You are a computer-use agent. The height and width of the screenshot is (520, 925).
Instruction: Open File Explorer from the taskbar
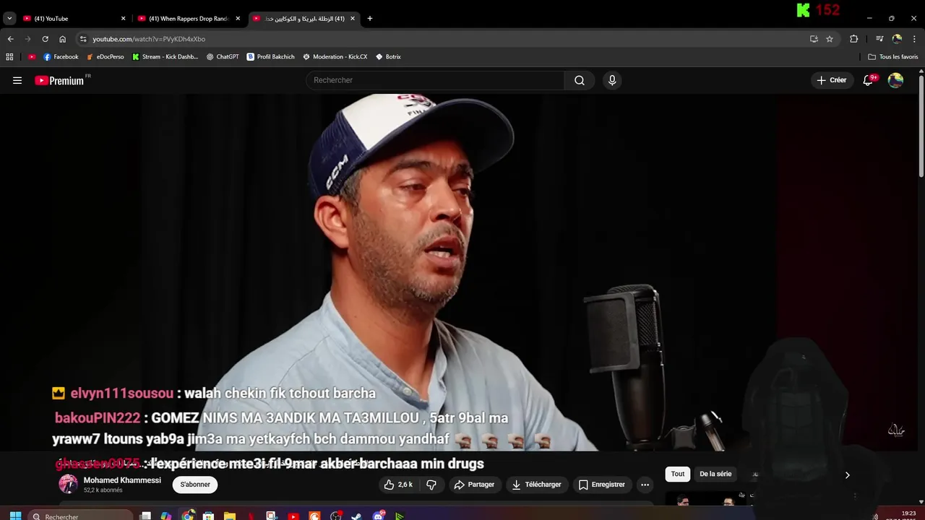pos(230,516)
